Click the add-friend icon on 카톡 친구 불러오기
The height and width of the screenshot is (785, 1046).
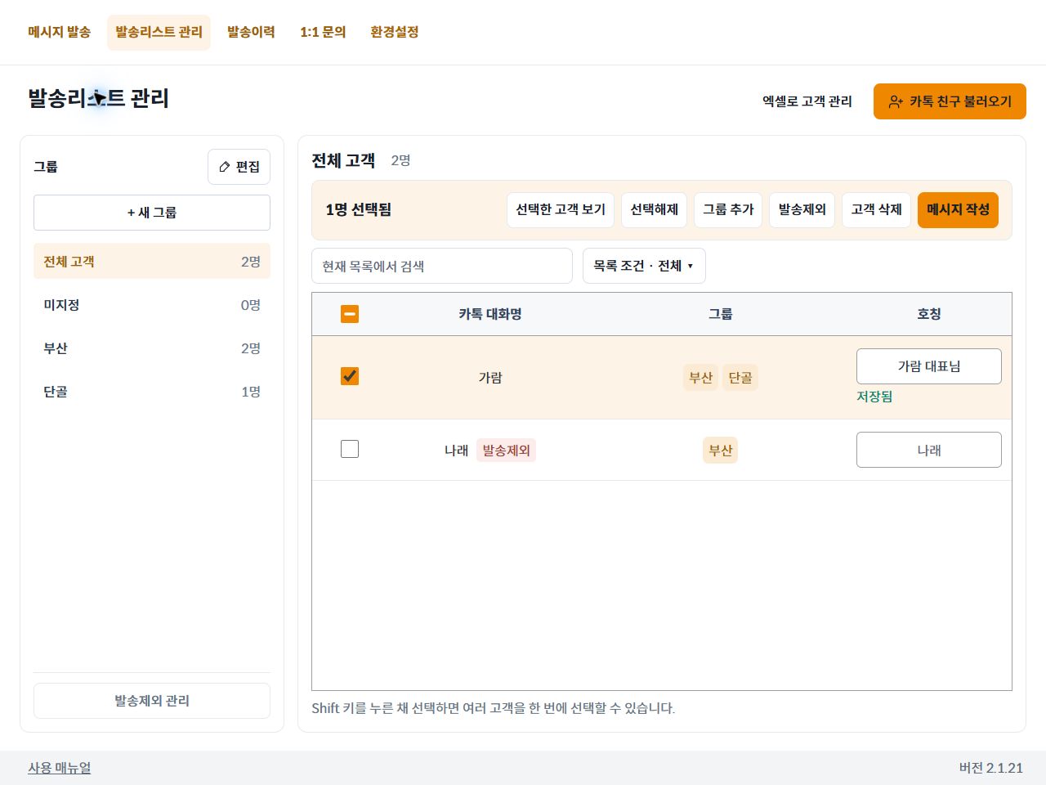point(896,101)
